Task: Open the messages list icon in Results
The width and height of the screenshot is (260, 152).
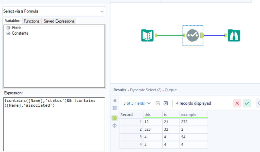Action: (x=114, y=100)
